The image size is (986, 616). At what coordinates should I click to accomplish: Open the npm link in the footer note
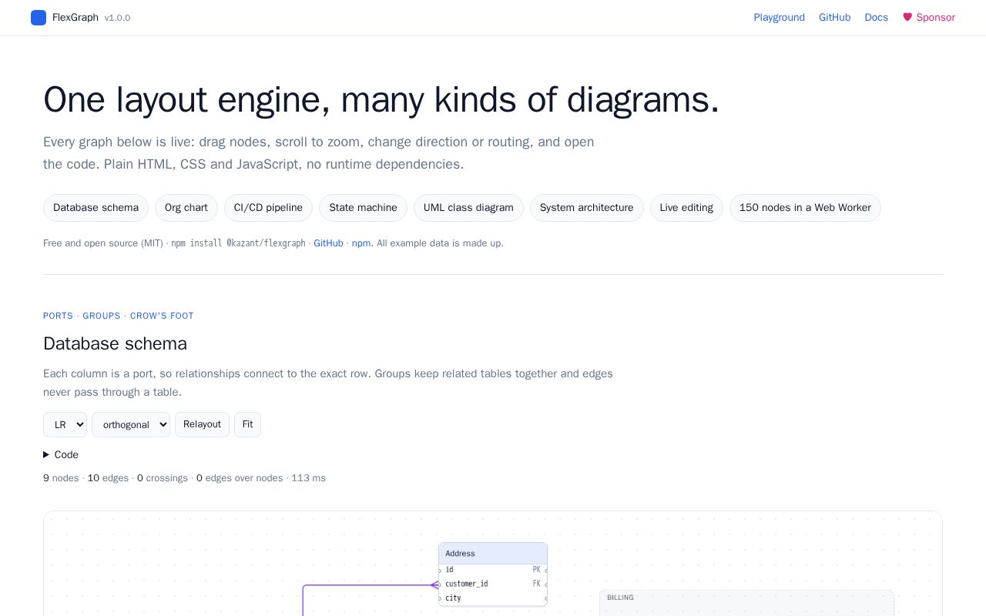pyautogui.click(x=361, y=243)
